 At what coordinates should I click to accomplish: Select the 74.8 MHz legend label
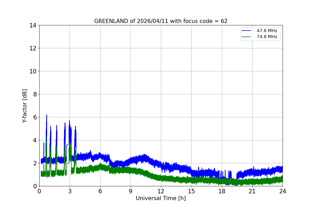[267, 37]
